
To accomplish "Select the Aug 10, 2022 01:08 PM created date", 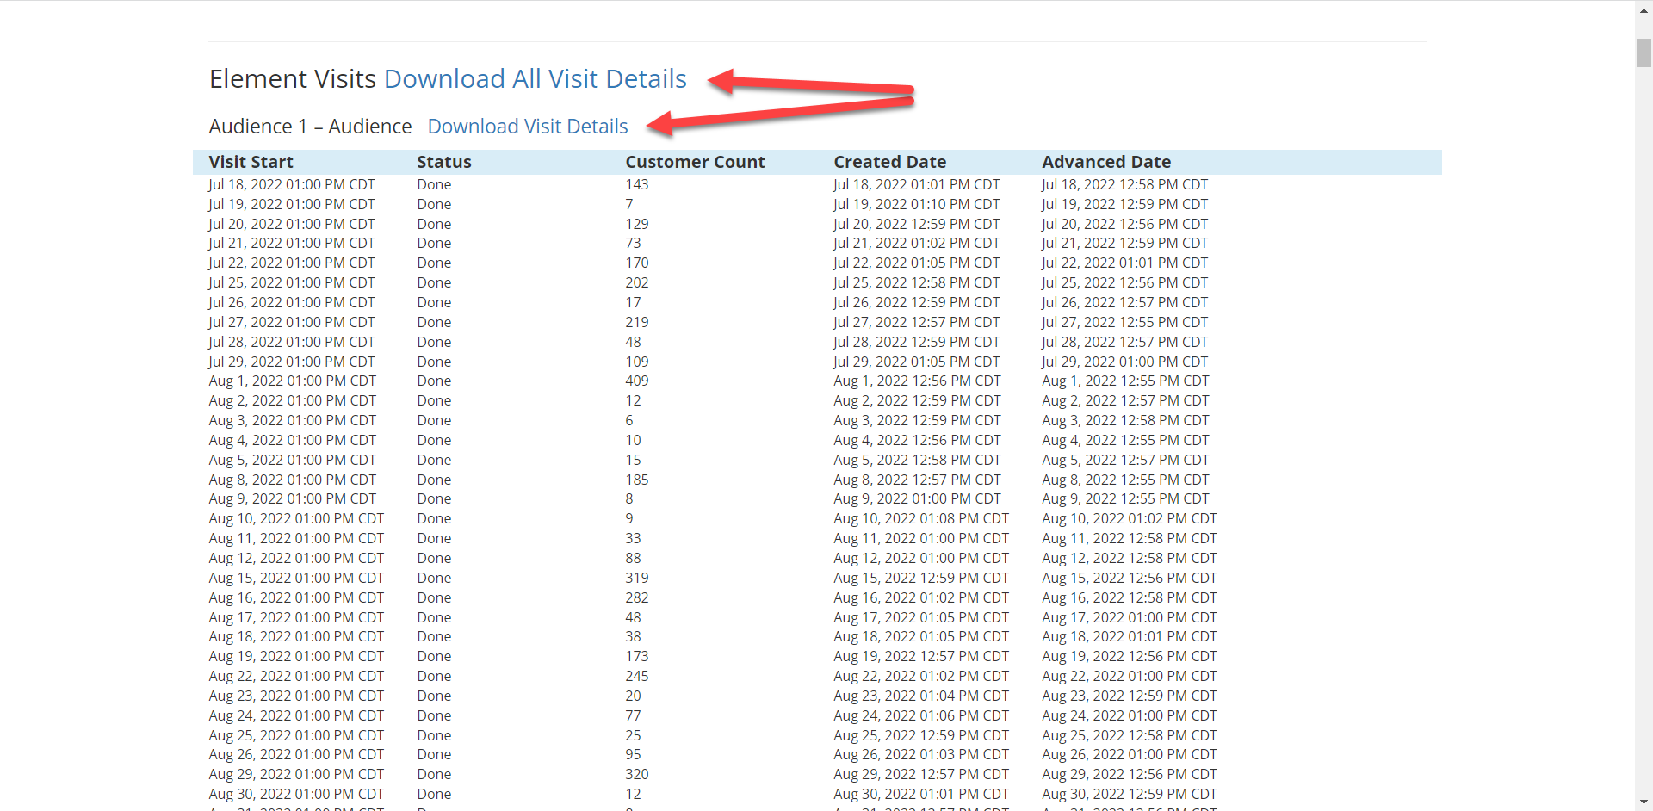I will point(920,518).
